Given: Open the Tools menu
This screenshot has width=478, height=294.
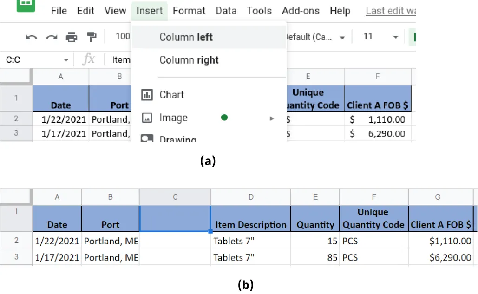Looking at the screenshot, I should [259, 11].
